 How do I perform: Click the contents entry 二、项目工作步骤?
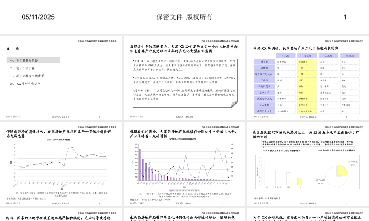tap(23, 68)
